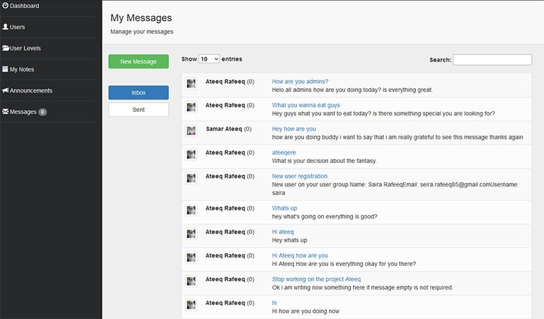The width and height of the screenshot is (544, 319).
Task: Switch to the Sent folder
Action: pos(138,109)
